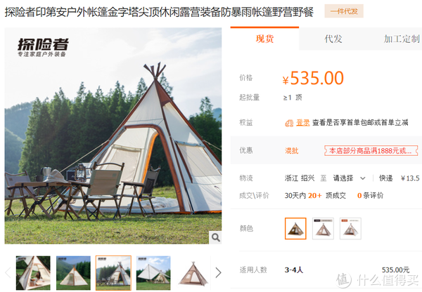Click the magnifier zoom icon on product image

coord(215,237)
